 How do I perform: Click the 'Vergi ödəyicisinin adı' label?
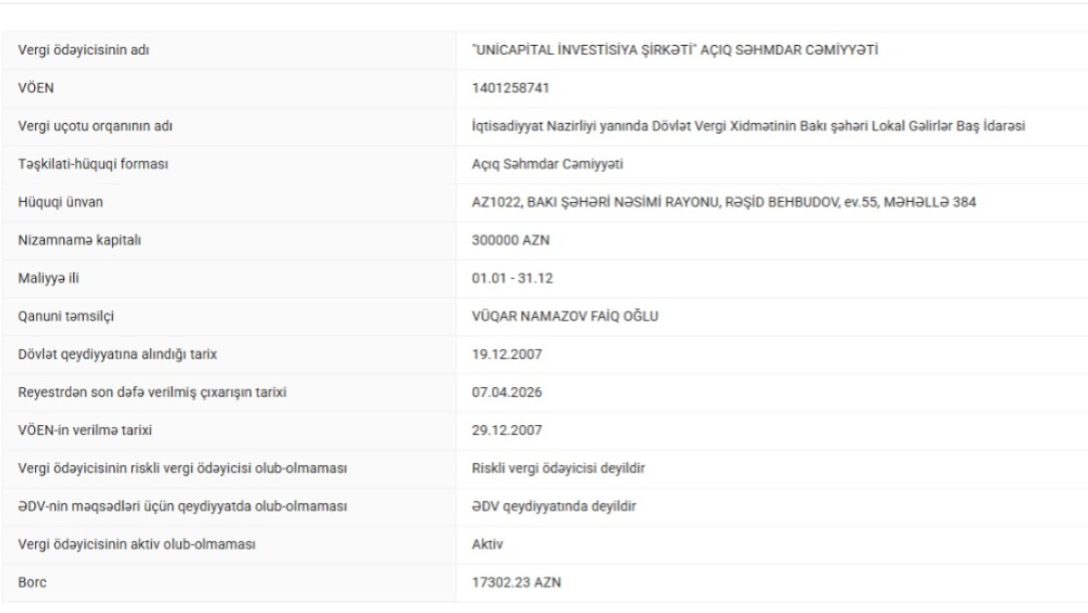coord(83,50)
